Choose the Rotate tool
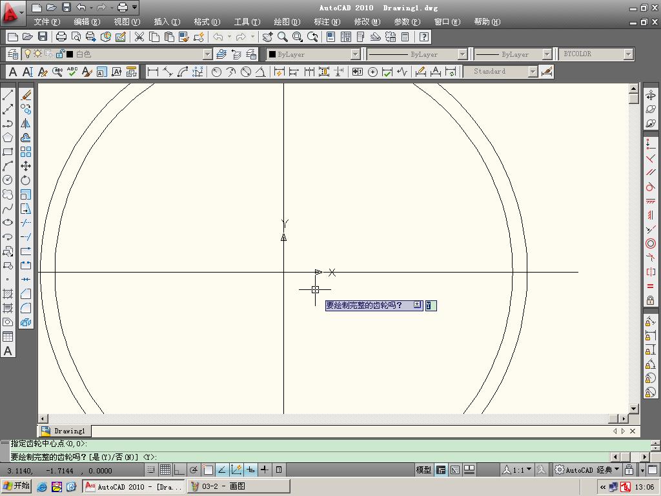This screenshot has width=661, height=496. (x=26, y=180)
